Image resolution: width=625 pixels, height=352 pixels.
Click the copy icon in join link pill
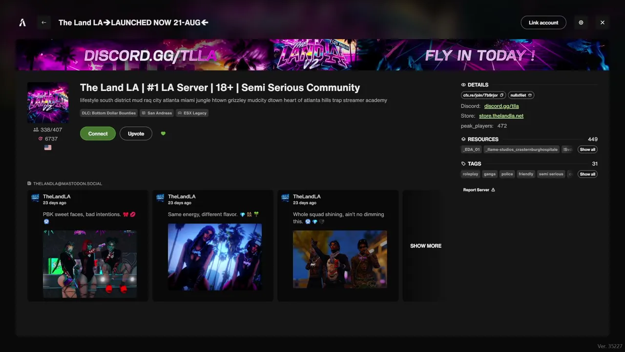(501, 95)
